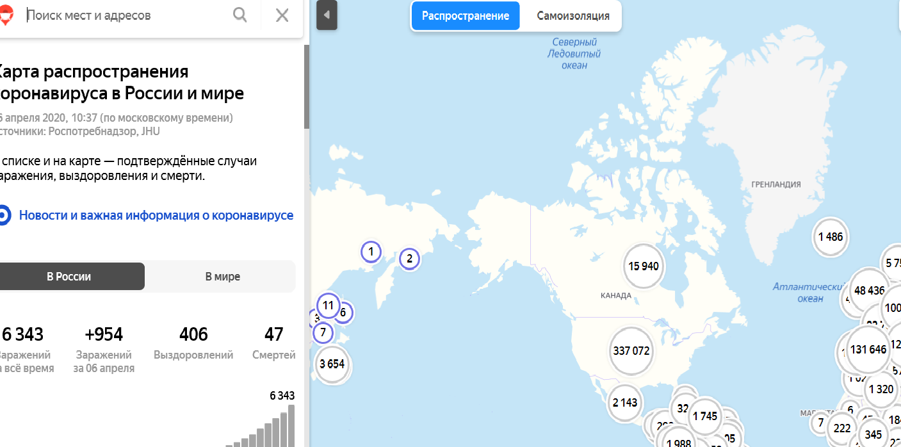This screenshot has width=901, height=447.
Task: Click the blue news circle icon
Action: (x=3, y=215)
